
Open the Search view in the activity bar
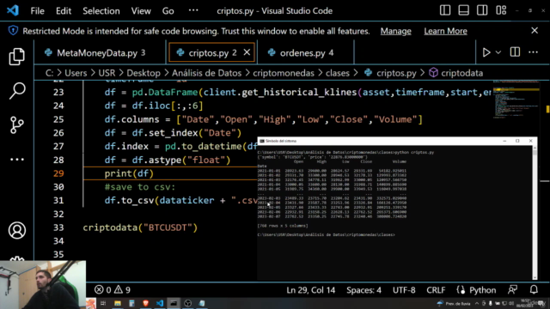17,90
